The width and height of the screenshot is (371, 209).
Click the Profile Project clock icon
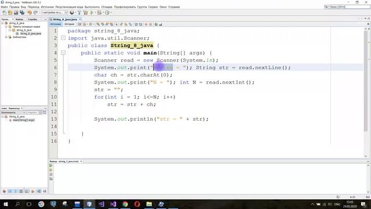[x=107, y=13]
